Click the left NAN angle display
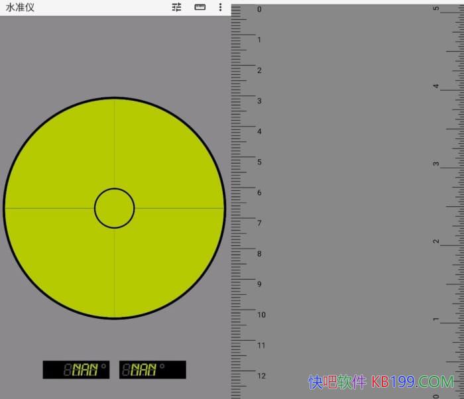This screenshot has height=399, width=464. [76, 370]
